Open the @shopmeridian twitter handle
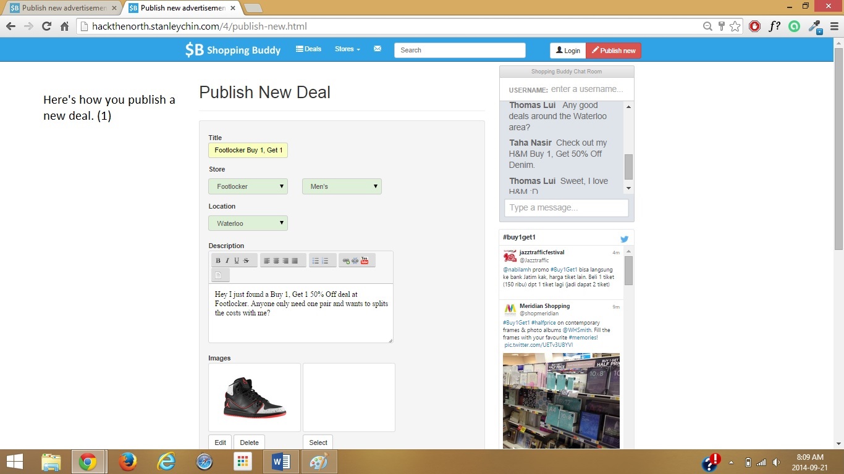The height and width of the screenshot is (474, 844). (539, 314)
